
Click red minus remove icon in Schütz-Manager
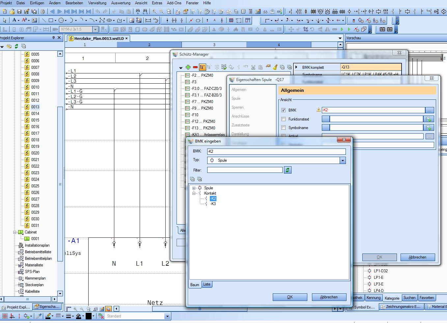tap(195, 67)
